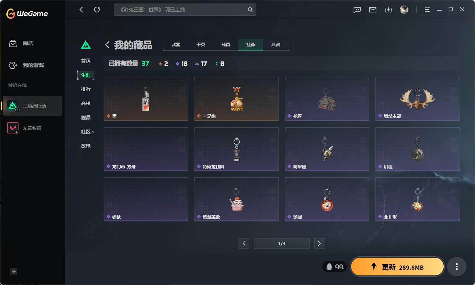Click the 更新 289.8MB button
Image resolution: width=475 pixels, height=285 pixels.
pos(397,267)
